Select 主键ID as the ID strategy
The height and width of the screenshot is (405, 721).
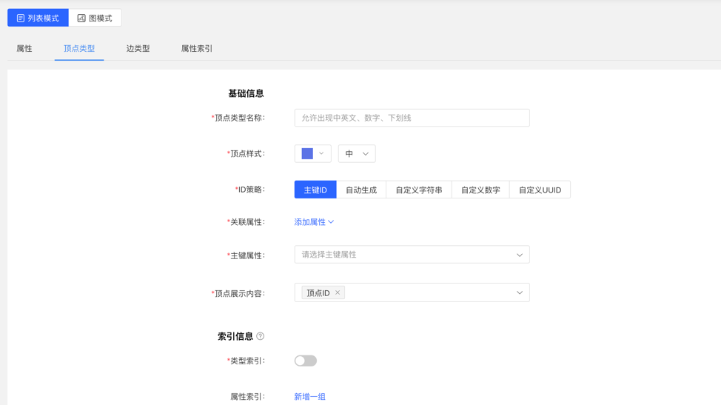coord(315,190)
